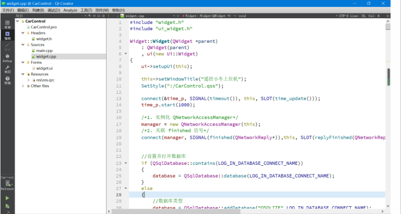Click horizontal scroll right arrow
The height and width of the screenshot is (214, 401).
(383, 211)
